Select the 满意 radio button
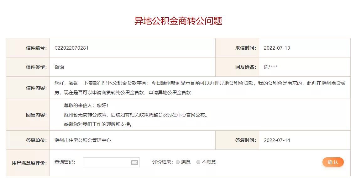The image size is (356, 179). (178, 162)
